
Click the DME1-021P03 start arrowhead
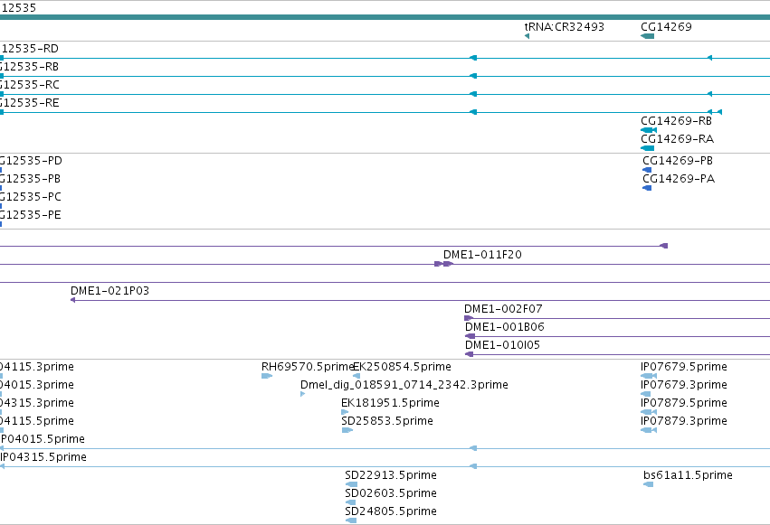72,300
